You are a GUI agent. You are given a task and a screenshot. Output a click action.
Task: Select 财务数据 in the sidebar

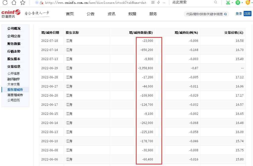[14, 44]
